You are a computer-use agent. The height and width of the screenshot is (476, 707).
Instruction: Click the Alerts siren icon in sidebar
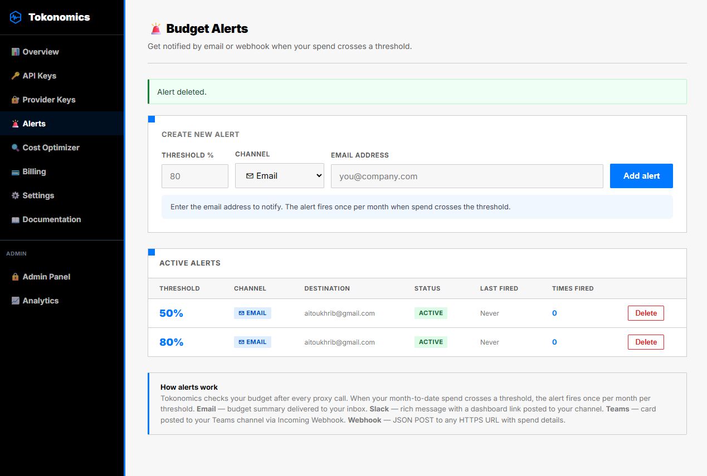coord(16,124)
